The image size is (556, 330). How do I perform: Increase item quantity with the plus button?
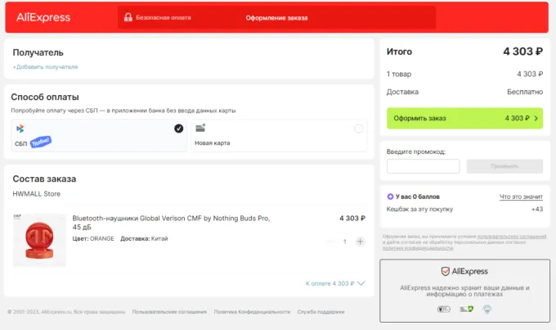click(360, 242)
